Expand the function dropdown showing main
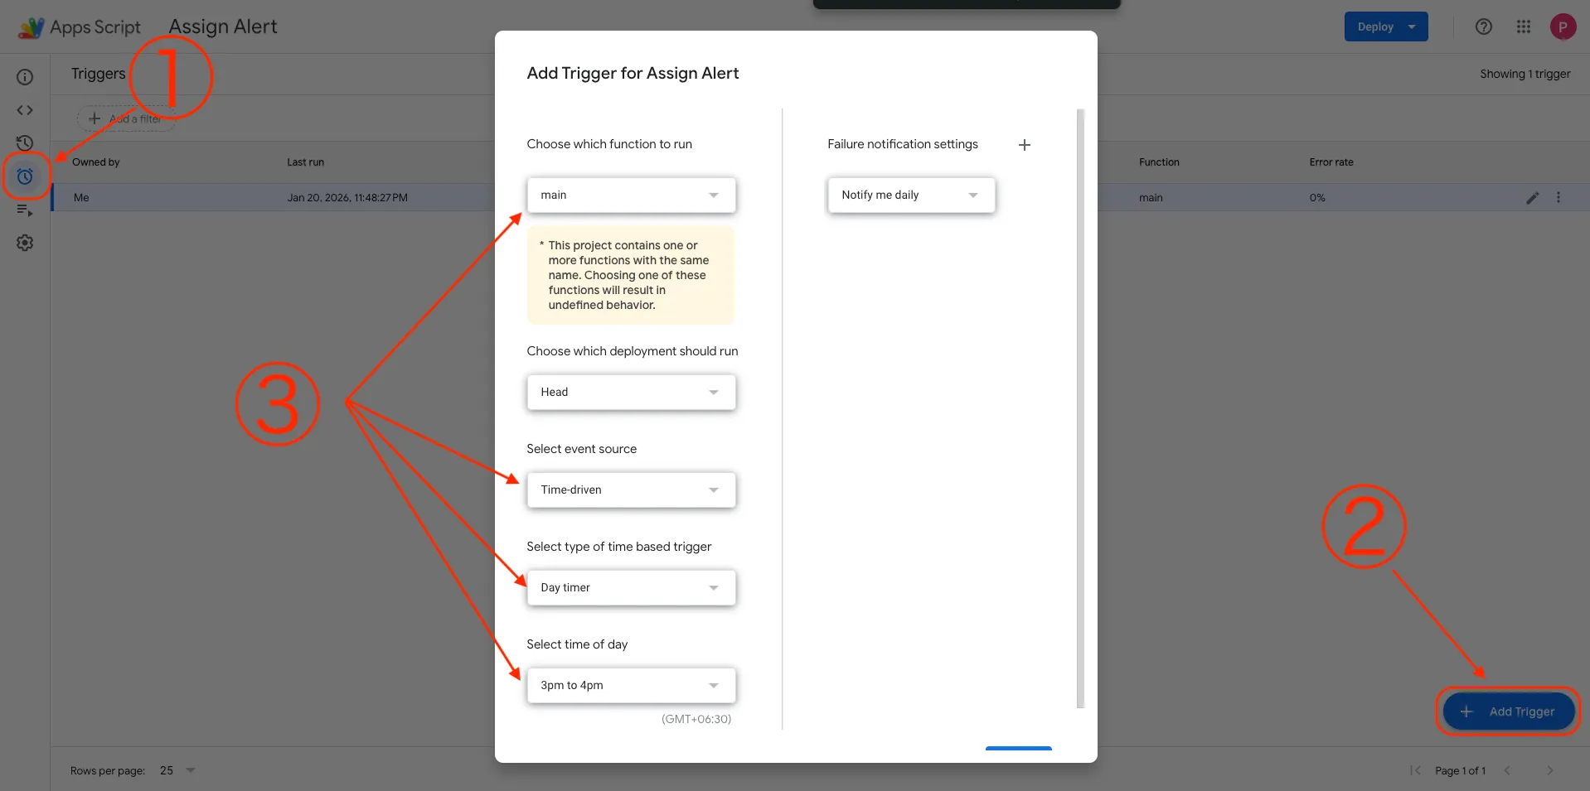Viewport: 1590px width, 791px height. tap(631, 195)
